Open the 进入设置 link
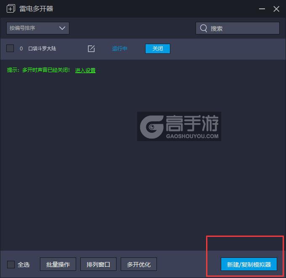286x278 pixels. (x=85, y=71)
